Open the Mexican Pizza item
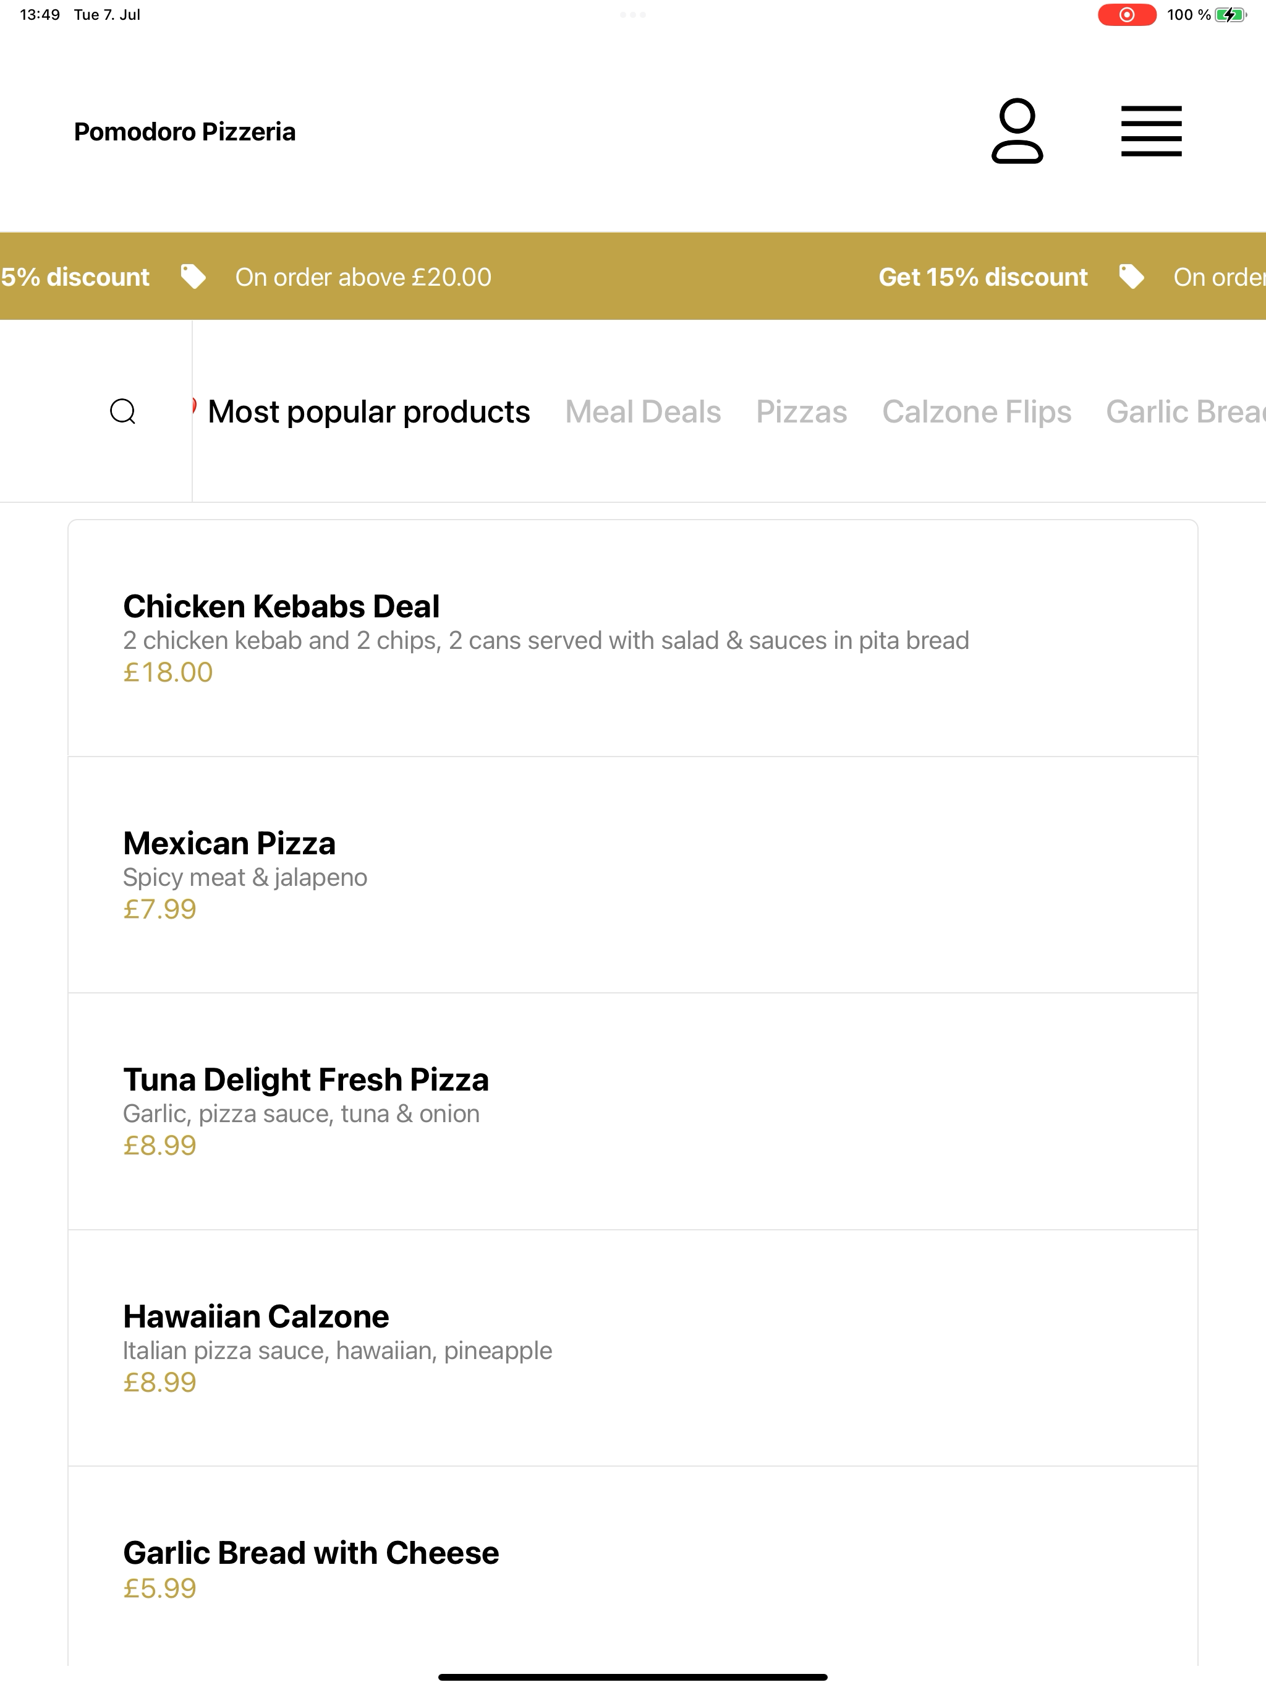1266x1690 pixels. [x=633, y=875]
